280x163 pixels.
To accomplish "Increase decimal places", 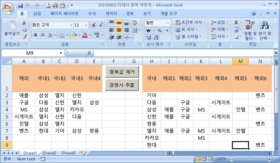I will (149, 38).
